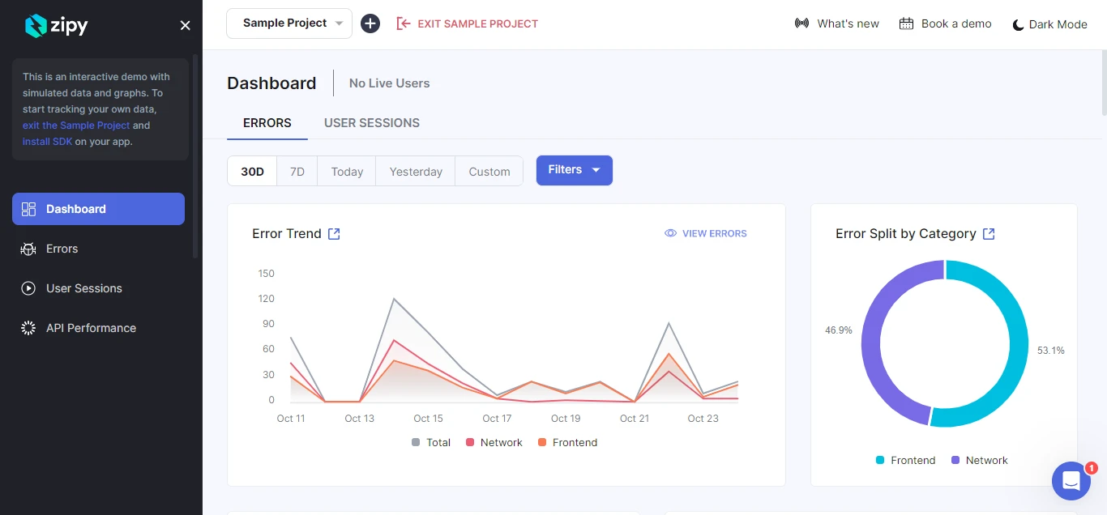Click the exit arrow icon beside EXIT SAMPLE PROJECT
Image resolution: width=1107 pixels, height=515 pixels.
pyautogui.click(x=404, y=23)
